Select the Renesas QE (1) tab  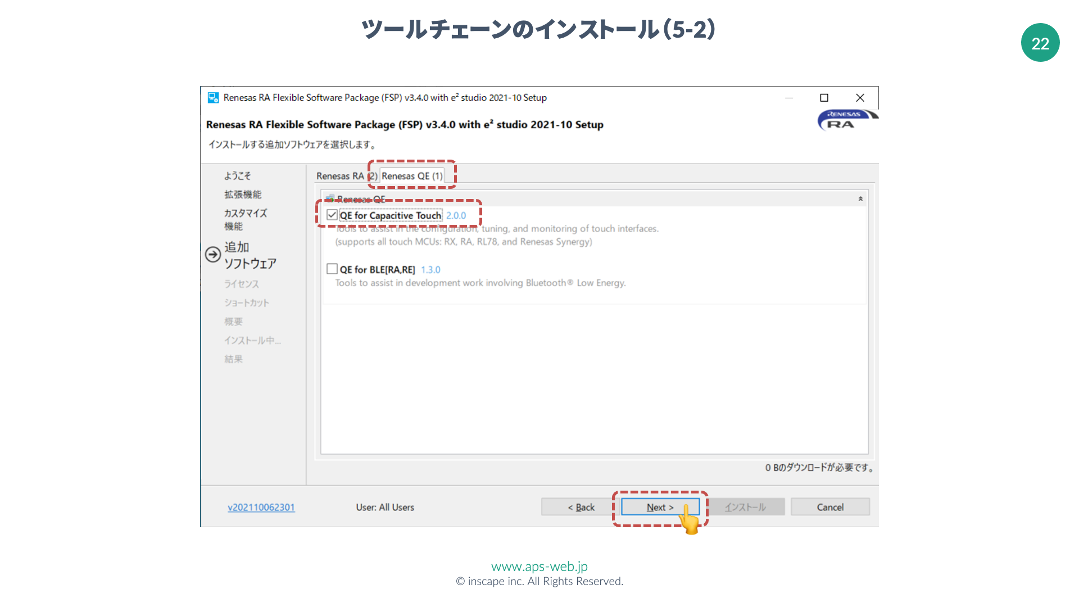(x=412, y=176)
